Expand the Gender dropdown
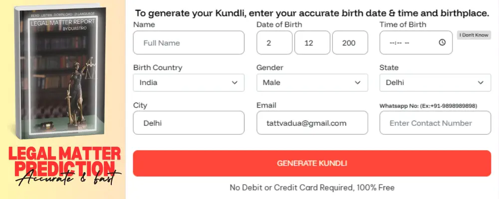499x199 pixels. click(312, 83)
